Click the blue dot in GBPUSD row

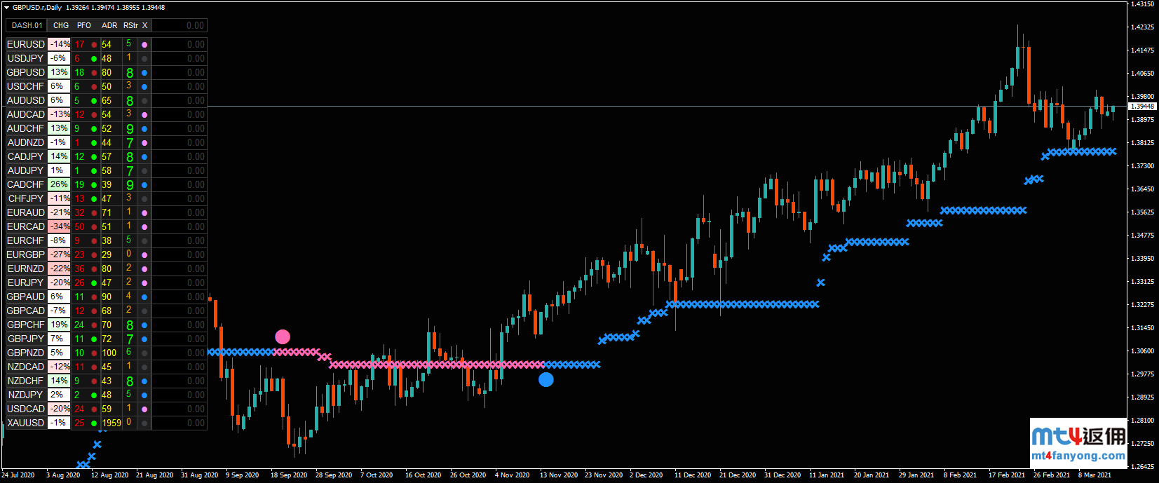144,73
